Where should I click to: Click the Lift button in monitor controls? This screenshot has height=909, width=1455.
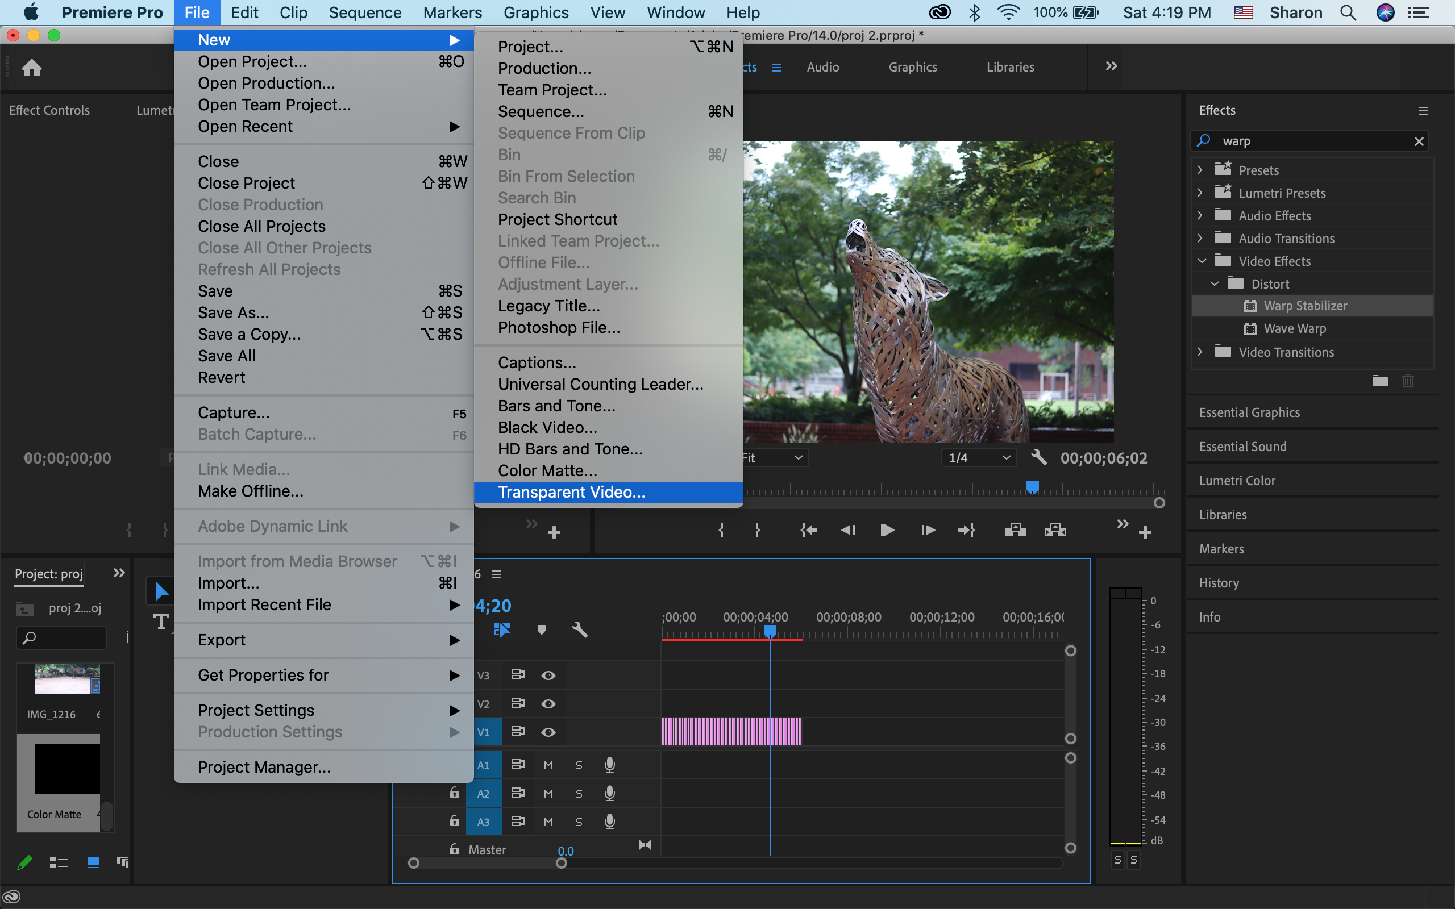(1015, 529)
